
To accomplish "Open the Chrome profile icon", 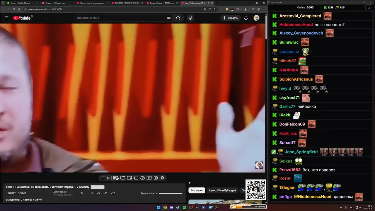I will [x=258, y=9].
